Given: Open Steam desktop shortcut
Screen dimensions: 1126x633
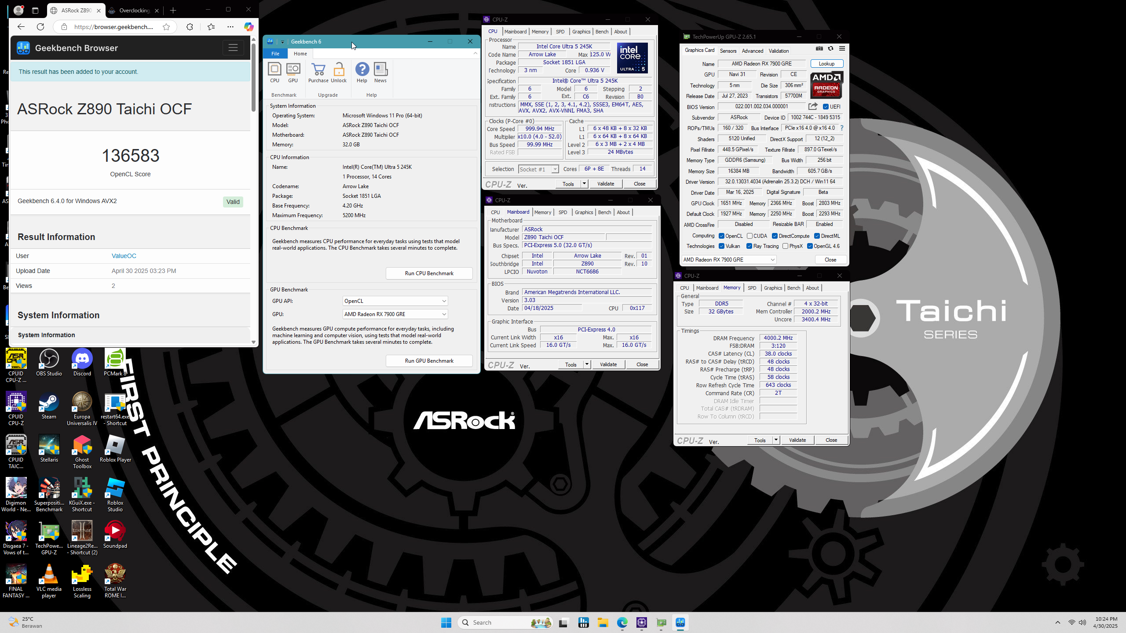Looking at the screenshot, I should click(x=49, y=406).
